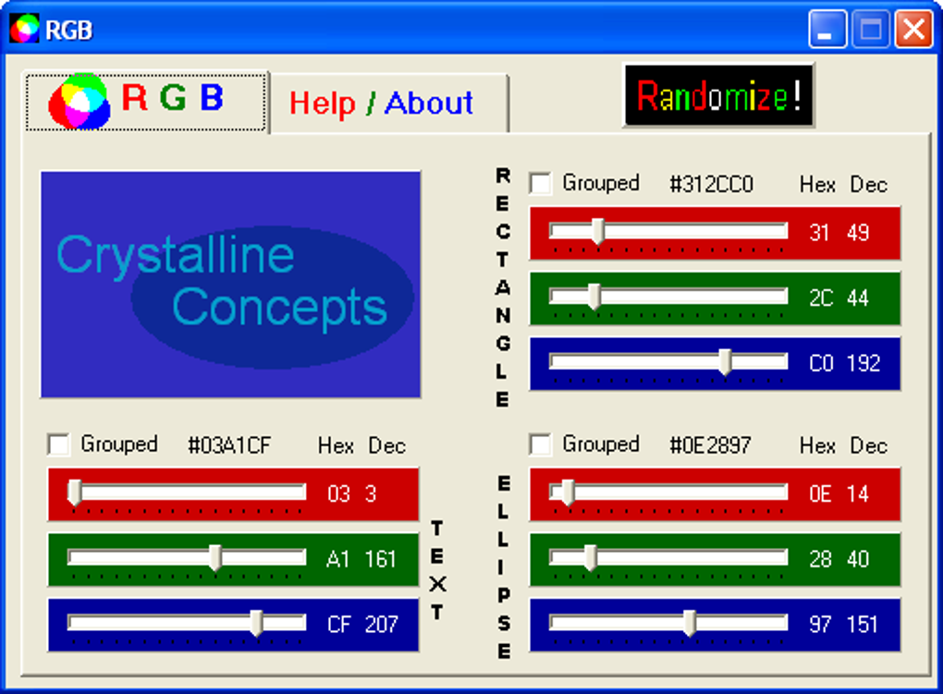Click the Randomize! button
The height and width of the screenshot is (694, 943).
point(719,96)
